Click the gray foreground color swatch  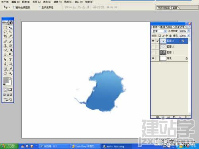pyautogui.click(x=6, y=80)
